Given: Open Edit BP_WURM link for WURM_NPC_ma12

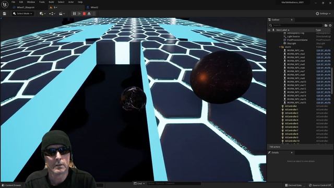Looking at the screenshot, I should (x=324, y=89).
